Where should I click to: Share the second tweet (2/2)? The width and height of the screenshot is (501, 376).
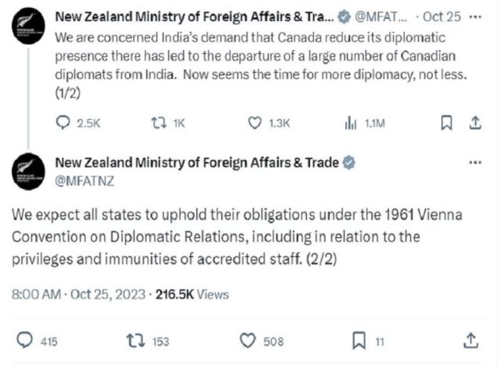[x=470, y=340]
